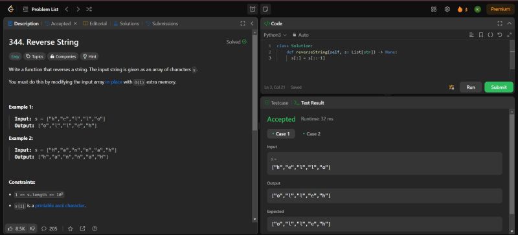
Task: Open the Solutions tab
Action: (x=126, y=23)
